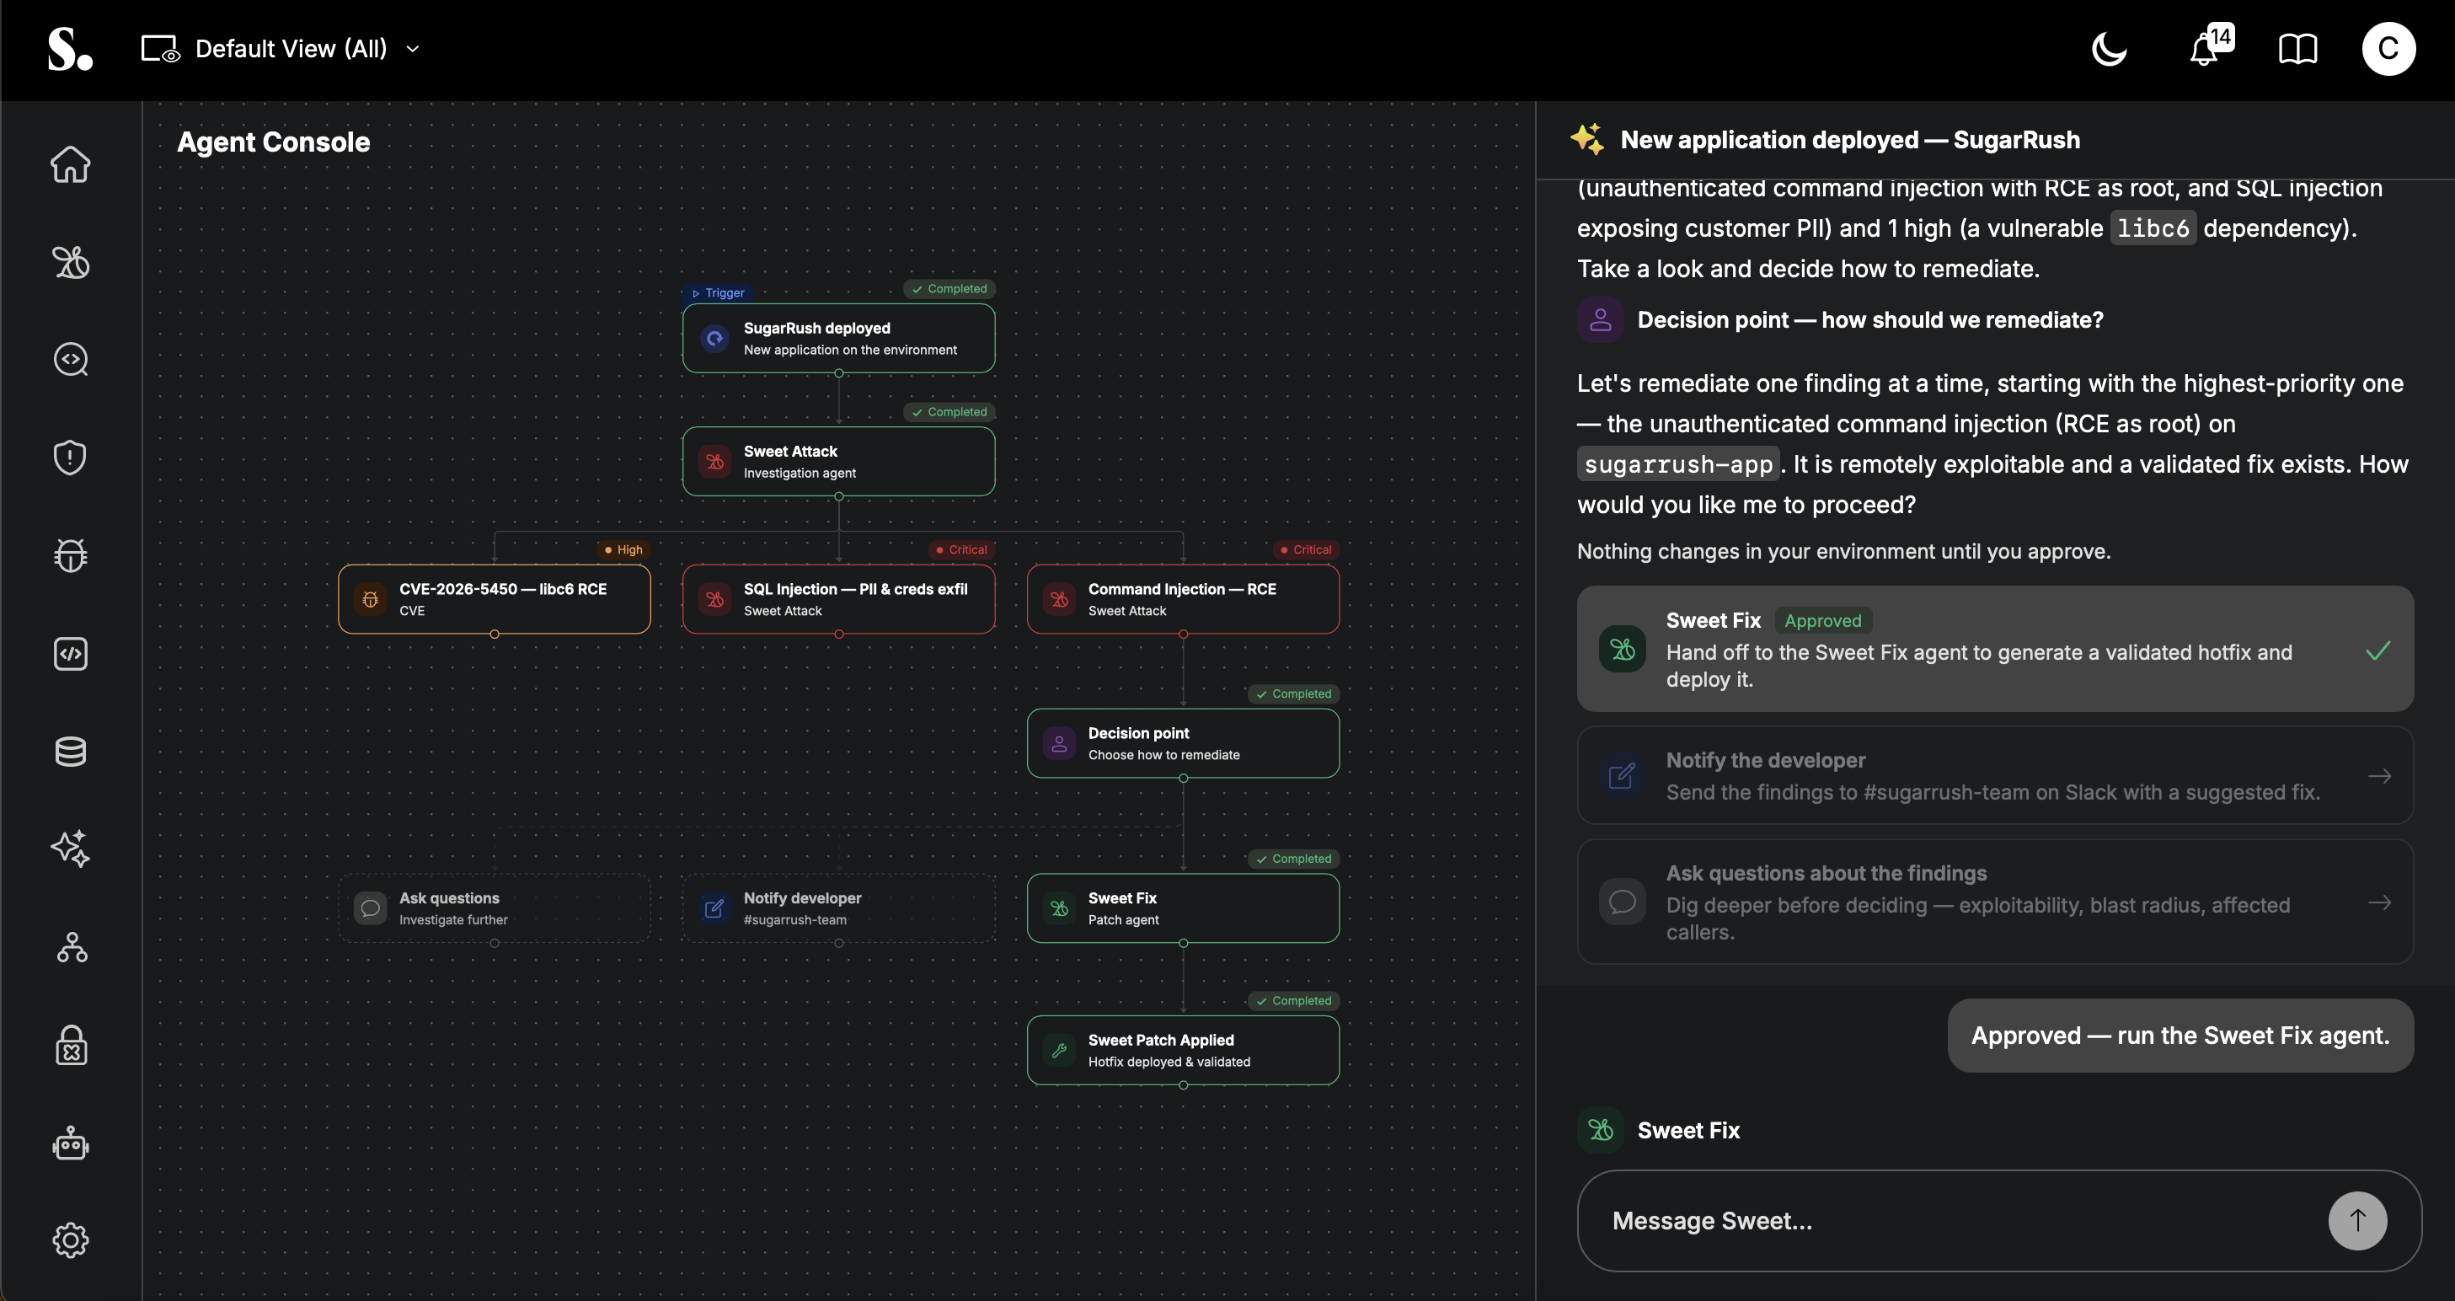Click checkmark on Sweet Fix card
2455x1301 pixels.
2377,651
